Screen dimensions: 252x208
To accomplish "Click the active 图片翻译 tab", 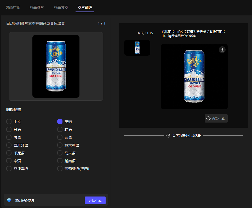I will (85, 7).
